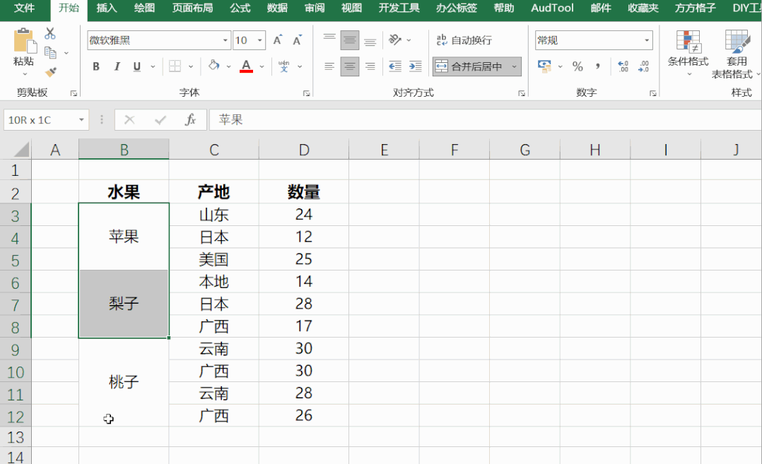Screen dimensions: 762x464
Task: Center text horizontally
Action: click(349, 66)
